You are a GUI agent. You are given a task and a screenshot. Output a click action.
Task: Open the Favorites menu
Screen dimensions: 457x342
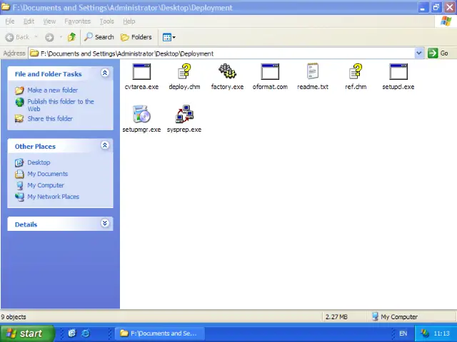point(78,21)
